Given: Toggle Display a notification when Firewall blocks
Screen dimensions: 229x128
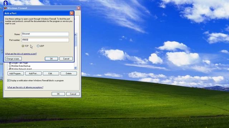Looking at the screenshot, I should 9,81.
